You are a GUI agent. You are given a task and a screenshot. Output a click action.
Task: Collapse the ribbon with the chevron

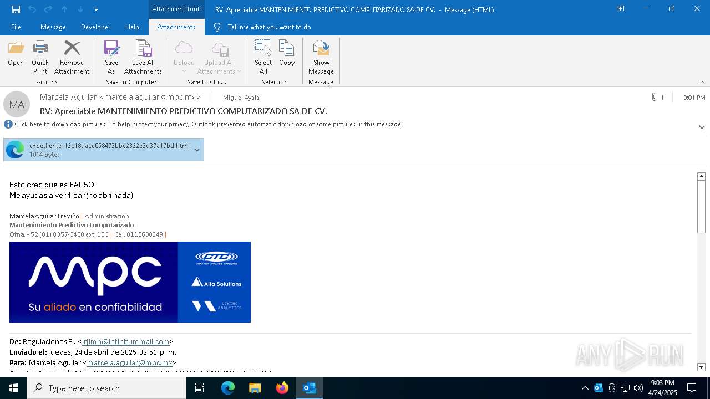coord(702,83)
